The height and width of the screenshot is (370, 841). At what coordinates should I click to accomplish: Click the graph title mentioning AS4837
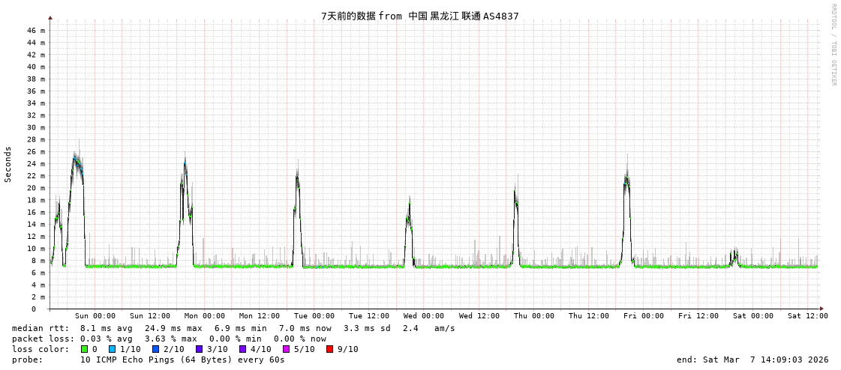pyautogui.click(x=419, y=16)
